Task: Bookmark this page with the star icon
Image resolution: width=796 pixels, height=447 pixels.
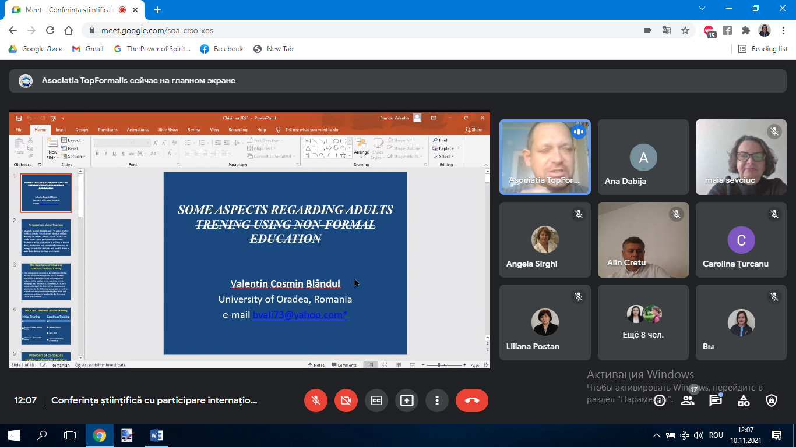Action: (x=685, y=30)
